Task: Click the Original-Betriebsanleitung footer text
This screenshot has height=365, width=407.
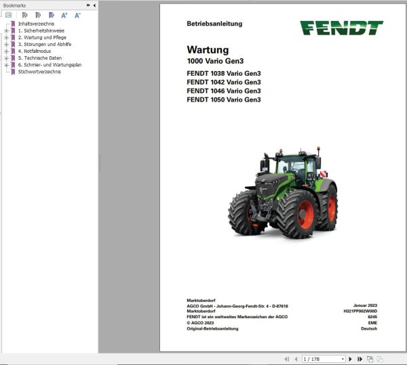Action: 212,328
